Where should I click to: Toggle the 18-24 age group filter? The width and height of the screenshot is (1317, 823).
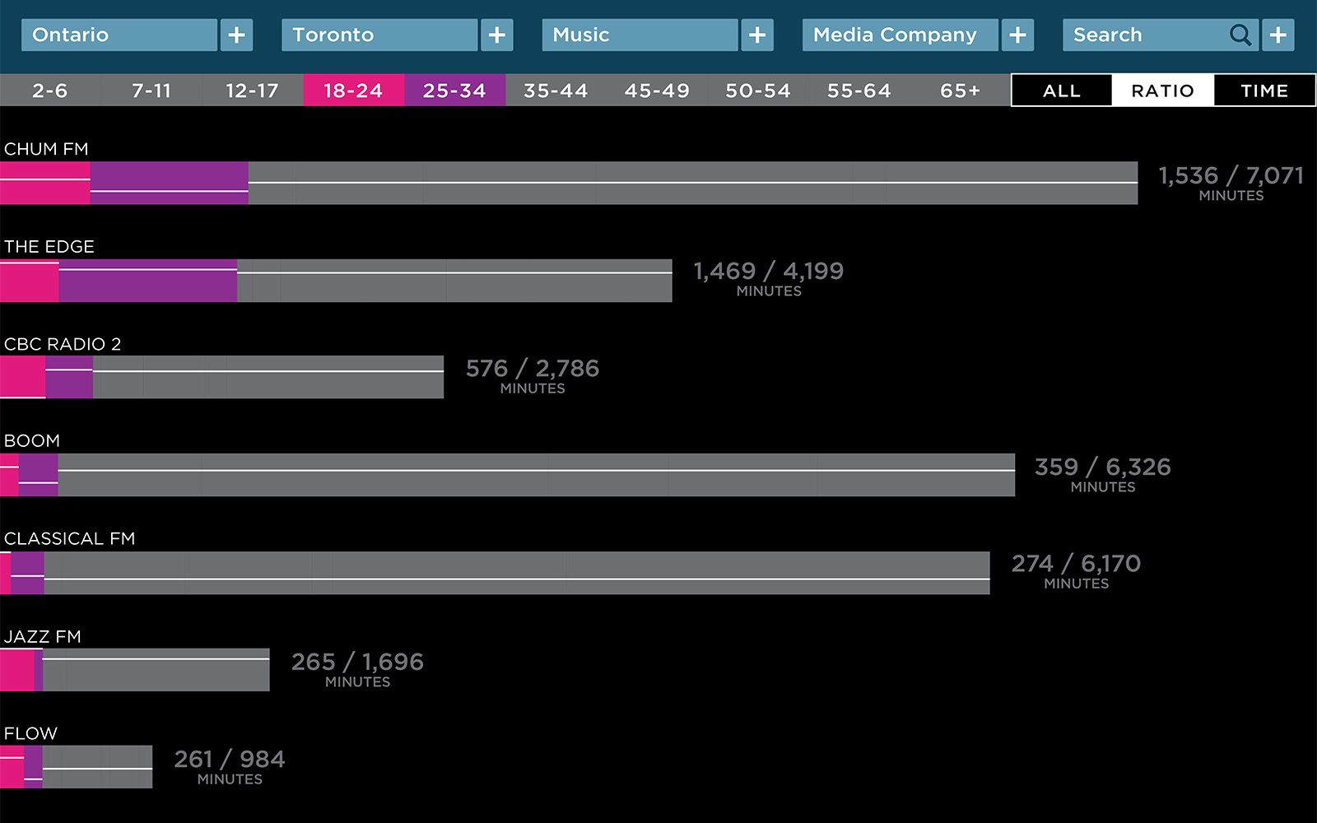click(x=353, y=91)
